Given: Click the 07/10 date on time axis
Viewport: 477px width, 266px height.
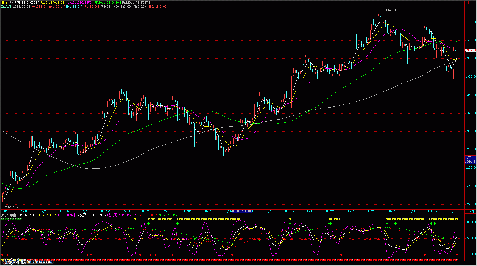Looking at the screenshot, I should point(24,211).
